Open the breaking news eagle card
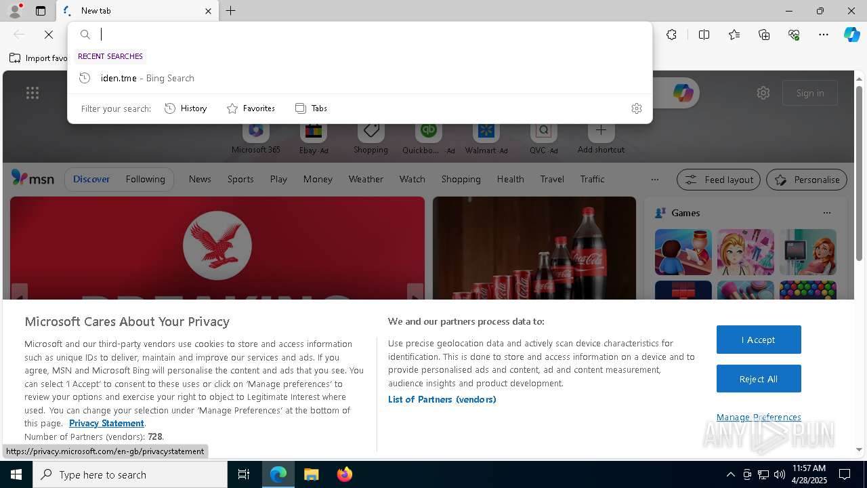 (x=217, y=248)
